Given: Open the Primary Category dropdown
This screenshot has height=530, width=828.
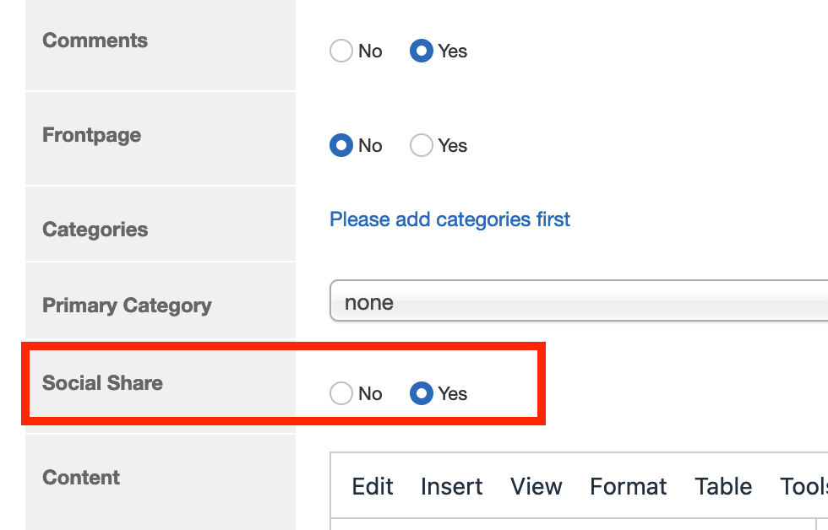Looking at the screenshot, I should tap(578, 301).
